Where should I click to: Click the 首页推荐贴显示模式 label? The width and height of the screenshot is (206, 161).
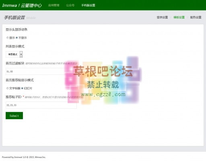coord(20,80)
